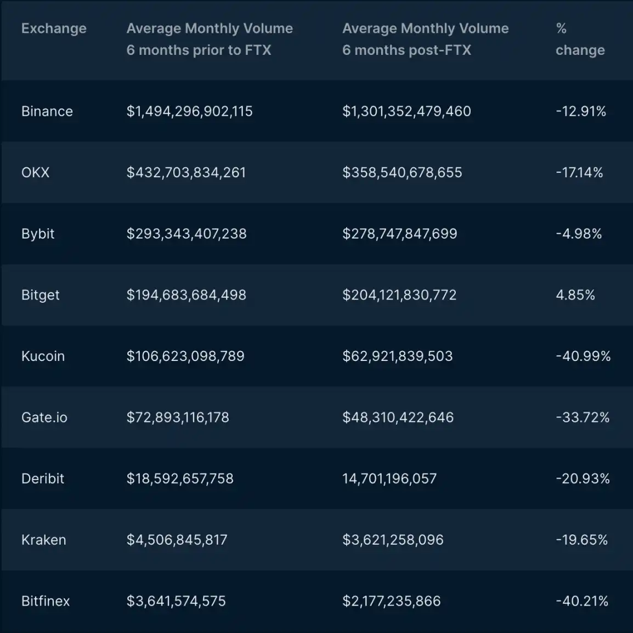Select the Binance exchange name

[x=47, y=111]
